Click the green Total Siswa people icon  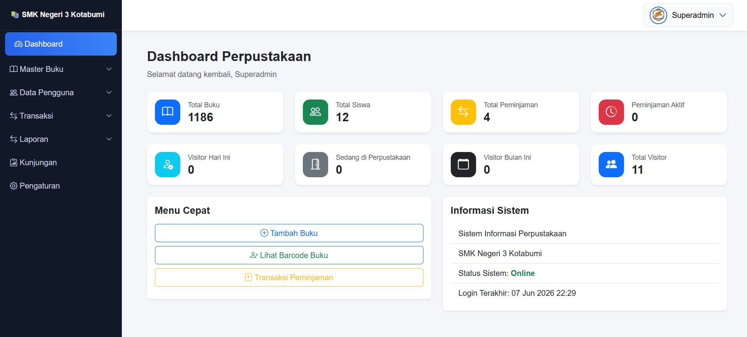315,112
